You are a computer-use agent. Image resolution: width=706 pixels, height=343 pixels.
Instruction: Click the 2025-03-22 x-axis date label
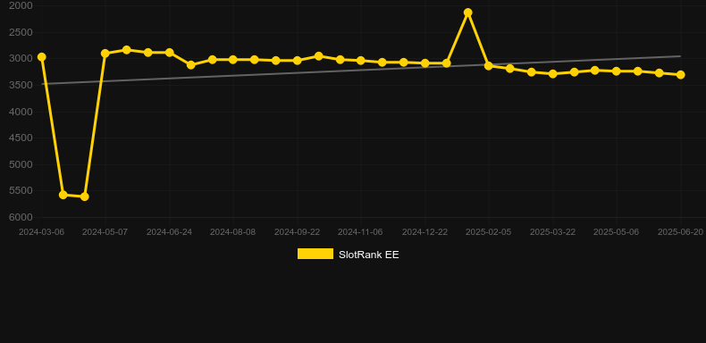point(552,232)
